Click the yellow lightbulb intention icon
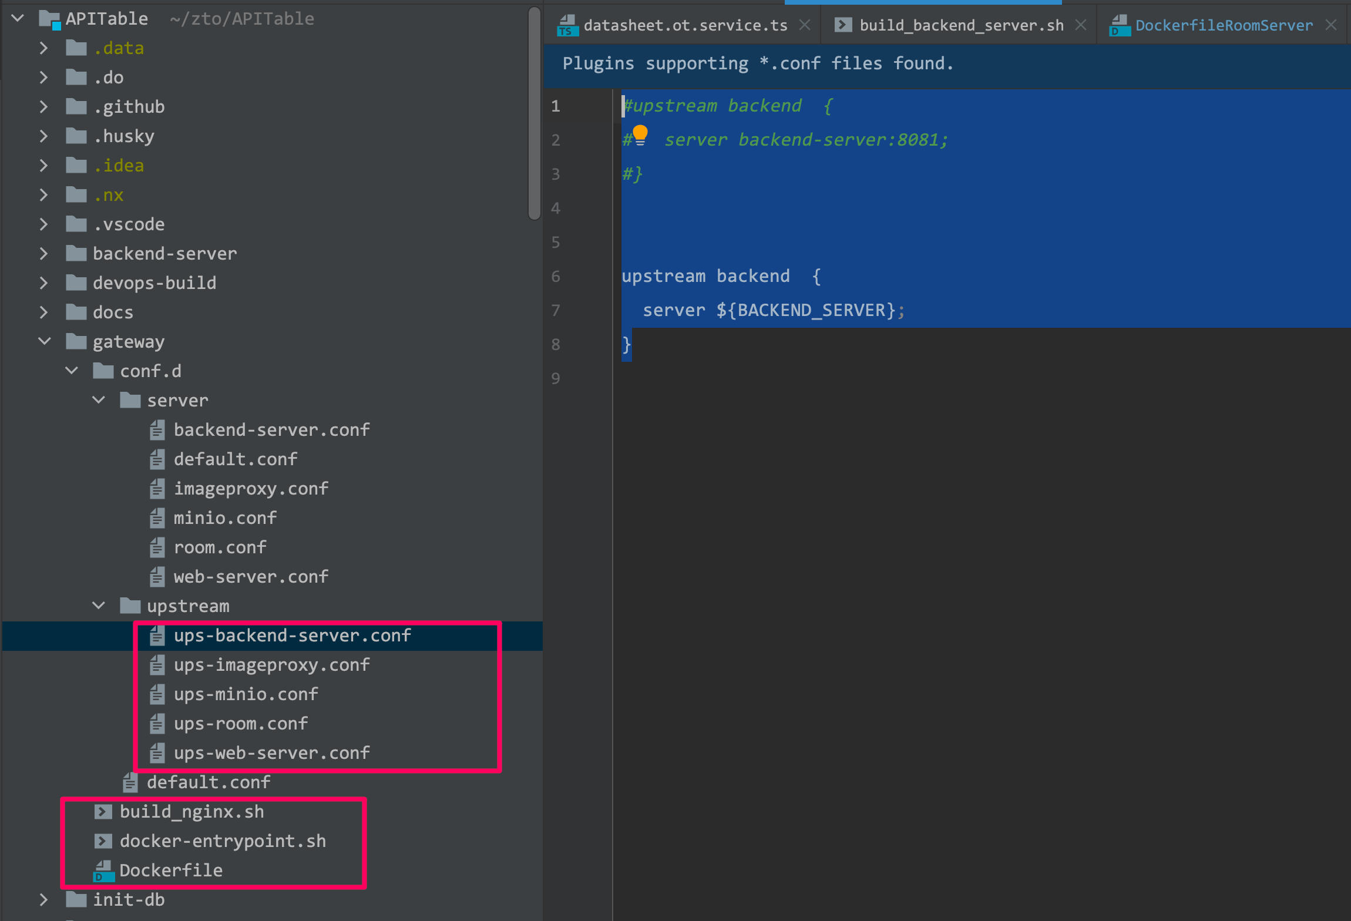 click(x=640, y=135)
